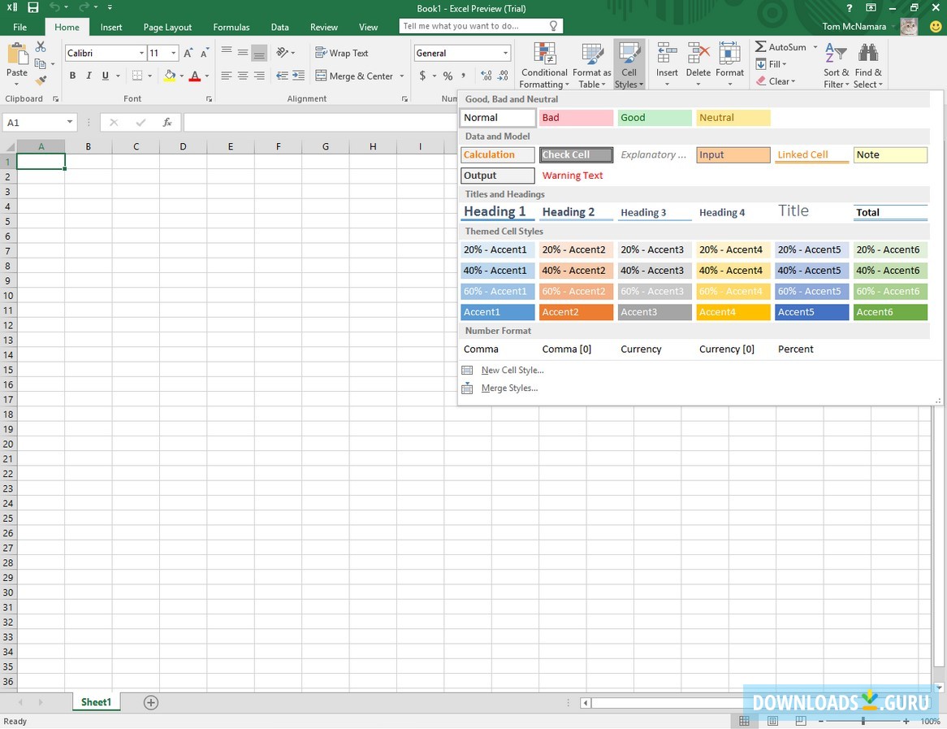This screenshot has height=729, width=947.
Task: Switch to the Formulas ribbon tab
Action: click(231, 26)
